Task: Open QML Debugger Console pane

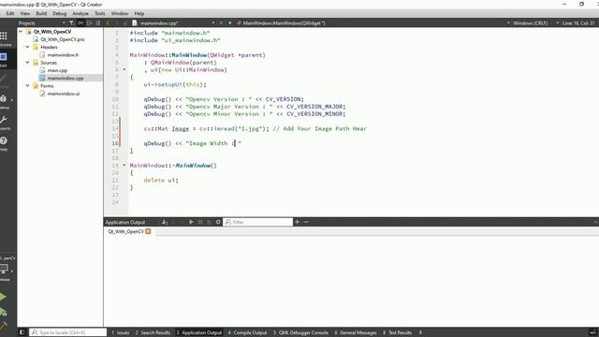Action: [300, 332]
